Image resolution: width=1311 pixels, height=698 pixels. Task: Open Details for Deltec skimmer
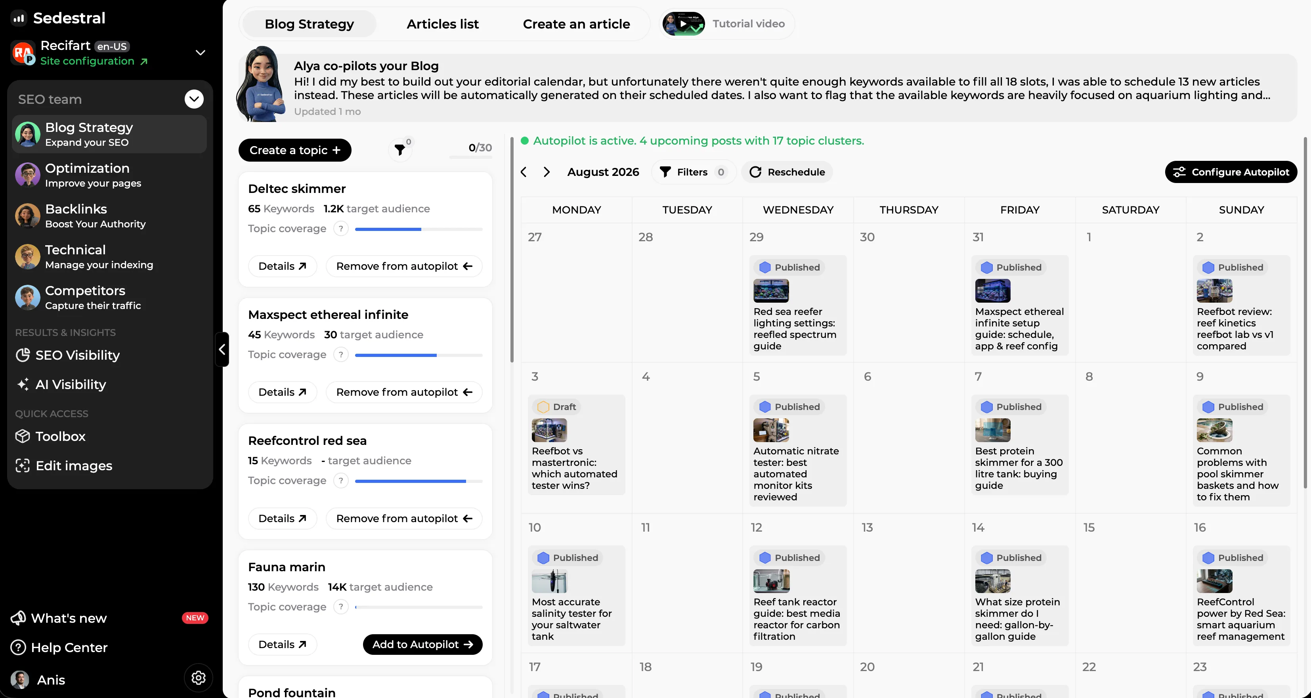pos(283,267)
